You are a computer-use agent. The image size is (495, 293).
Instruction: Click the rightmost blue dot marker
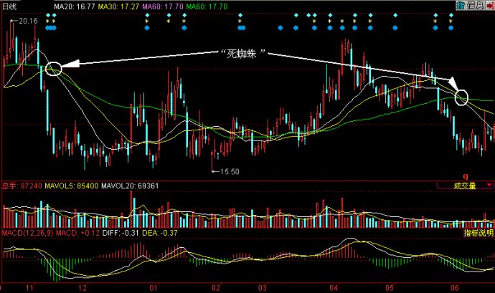(451, 28)
